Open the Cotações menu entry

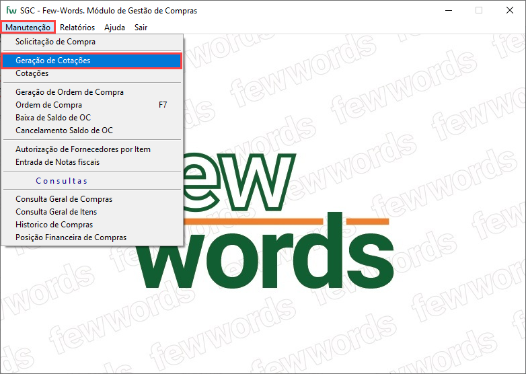click(92, 73)
